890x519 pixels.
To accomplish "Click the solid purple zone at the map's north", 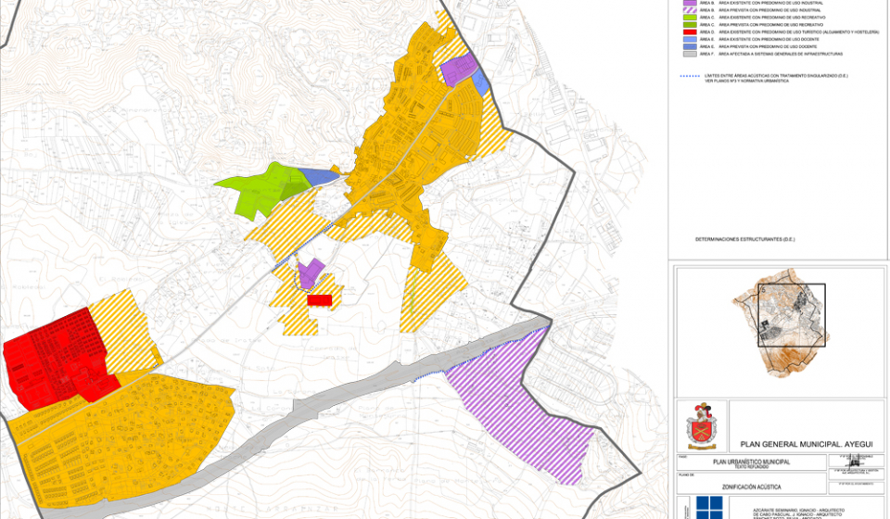I will click(x=457, y=71).
